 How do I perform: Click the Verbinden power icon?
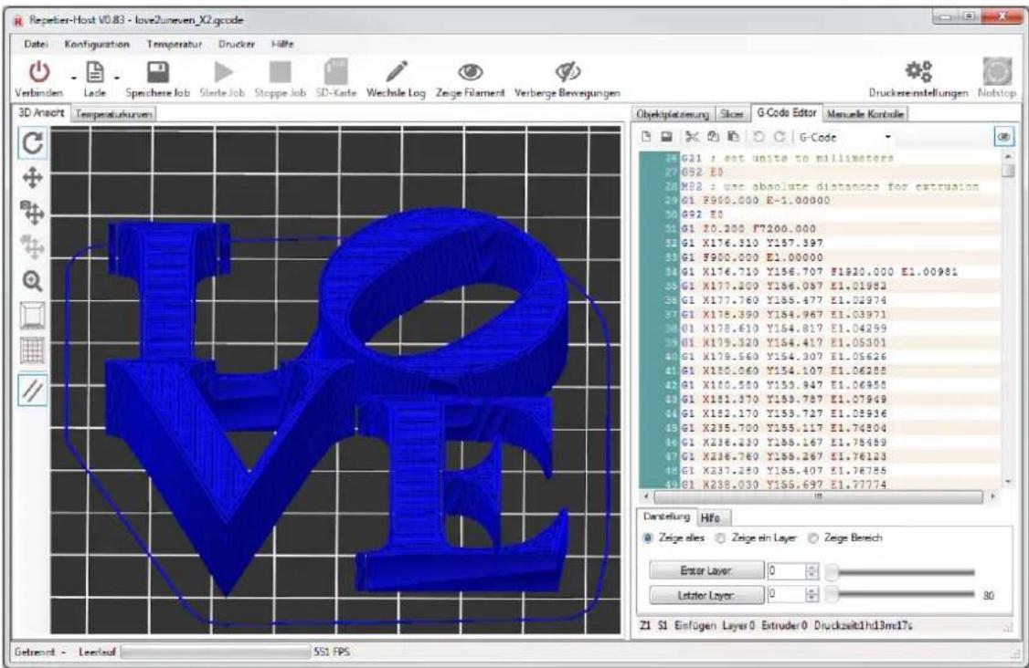tap(39, 71)
